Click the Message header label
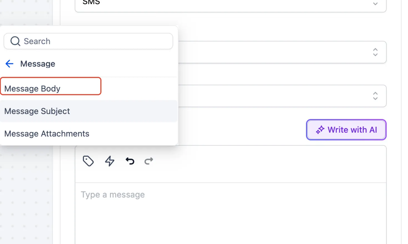This screenshot has height=244, width=408. click(38, 64)
